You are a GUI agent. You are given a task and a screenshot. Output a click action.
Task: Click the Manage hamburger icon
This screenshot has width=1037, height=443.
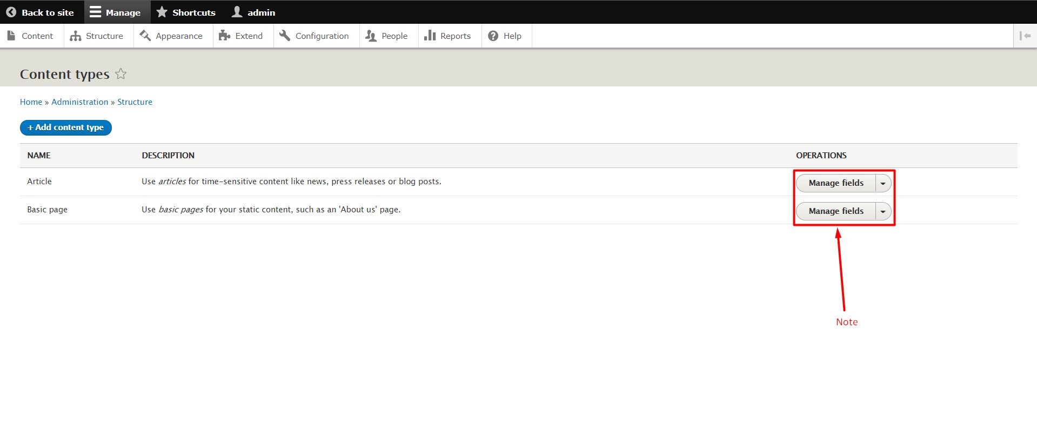pos(95,12)
